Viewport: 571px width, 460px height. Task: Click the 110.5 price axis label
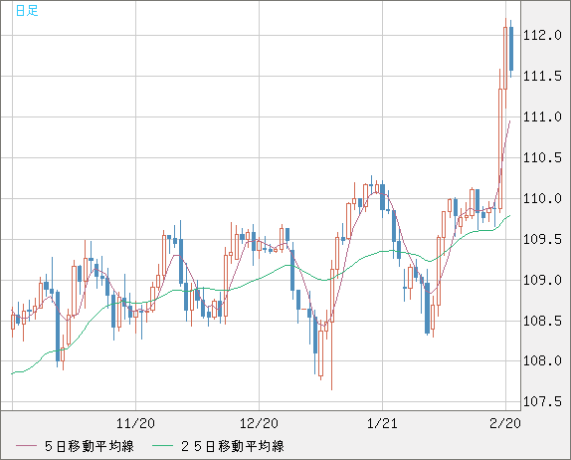542,158
